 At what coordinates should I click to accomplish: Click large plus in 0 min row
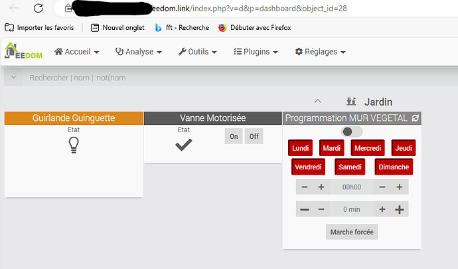pyautogui.click(x=400, y=209)
